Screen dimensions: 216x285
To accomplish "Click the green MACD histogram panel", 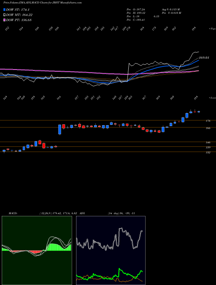I will tap(37, 250).
